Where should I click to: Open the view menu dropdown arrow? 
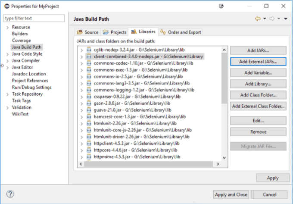[x=285, y=19]
